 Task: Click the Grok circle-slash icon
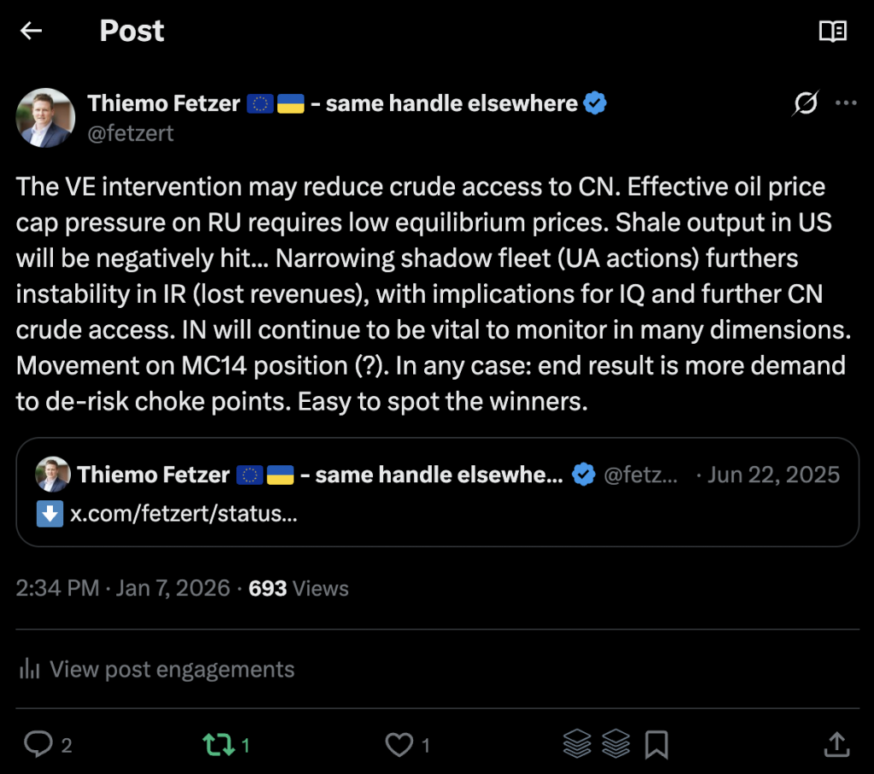[x=805, y=104]
